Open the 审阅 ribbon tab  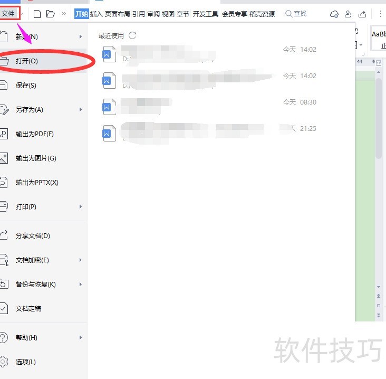click(x=153, y=14)
